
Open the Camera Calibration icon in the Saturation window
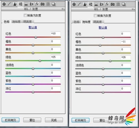click(x=113, y=4)
